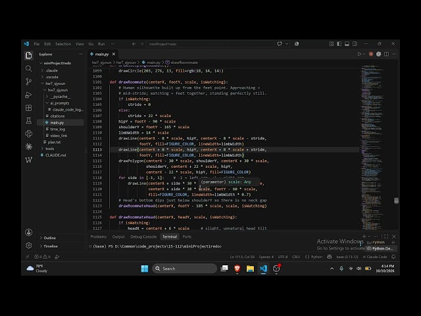Open the Extensions view
Screen dimensions: 421x316
pyautogui.click(x=28, y=108)
